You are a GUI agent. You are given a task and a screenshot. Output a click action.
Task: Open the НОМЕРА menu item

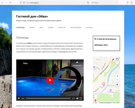pos(32,28)
